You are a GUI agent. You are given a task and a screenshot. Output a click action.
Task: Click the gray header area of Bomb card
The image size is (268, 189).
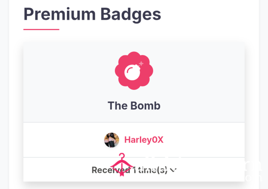click(68, 82)
